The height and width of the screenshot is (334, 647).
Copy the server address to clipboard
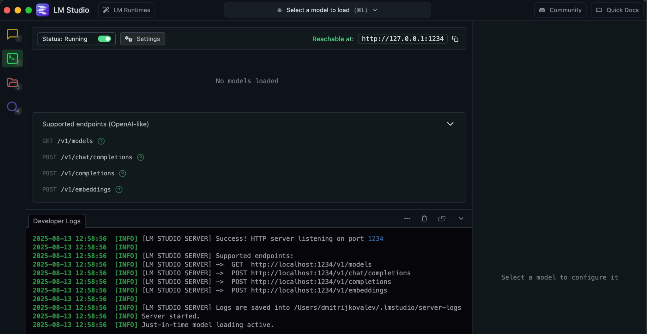click(455, 39)
